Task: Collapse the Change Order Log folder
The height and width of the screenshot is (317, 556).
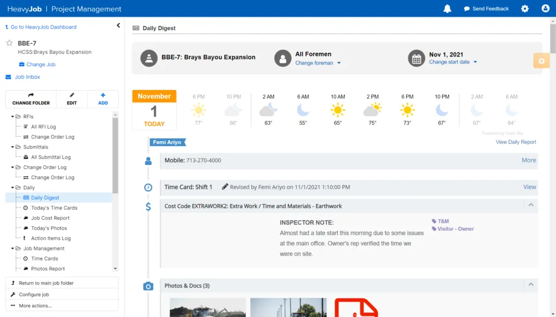Action: point(12,167)
